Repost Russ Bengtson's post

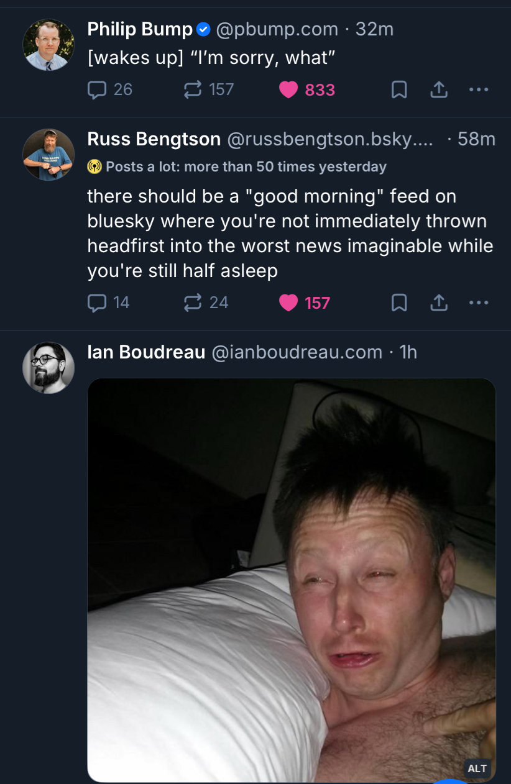click(194, 303)
